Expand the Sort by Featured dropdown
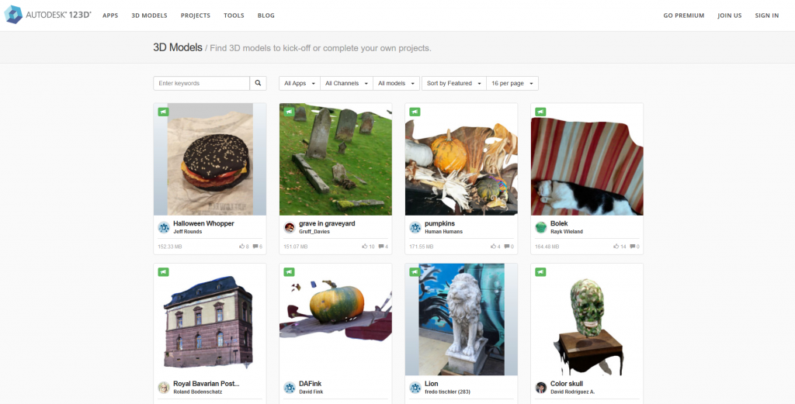Viewport: 795px width, 404px height. coord(453,83)
